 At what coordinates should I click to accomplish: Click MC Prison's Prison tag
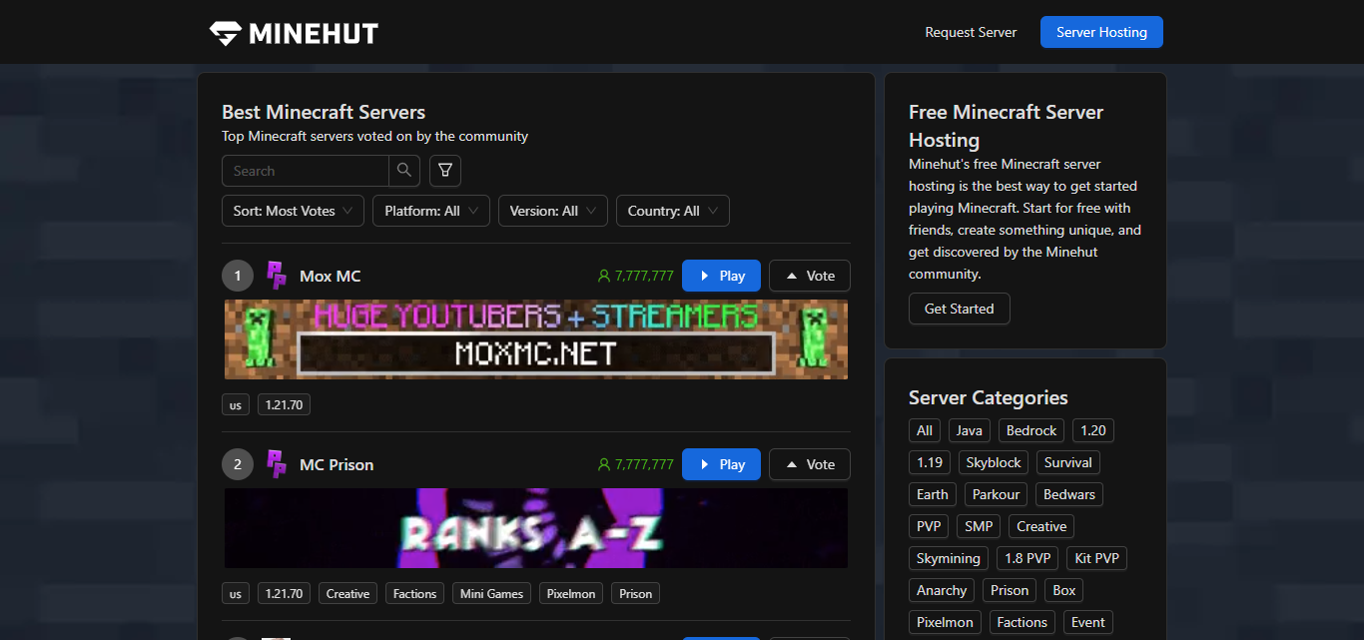pos(635,594)
